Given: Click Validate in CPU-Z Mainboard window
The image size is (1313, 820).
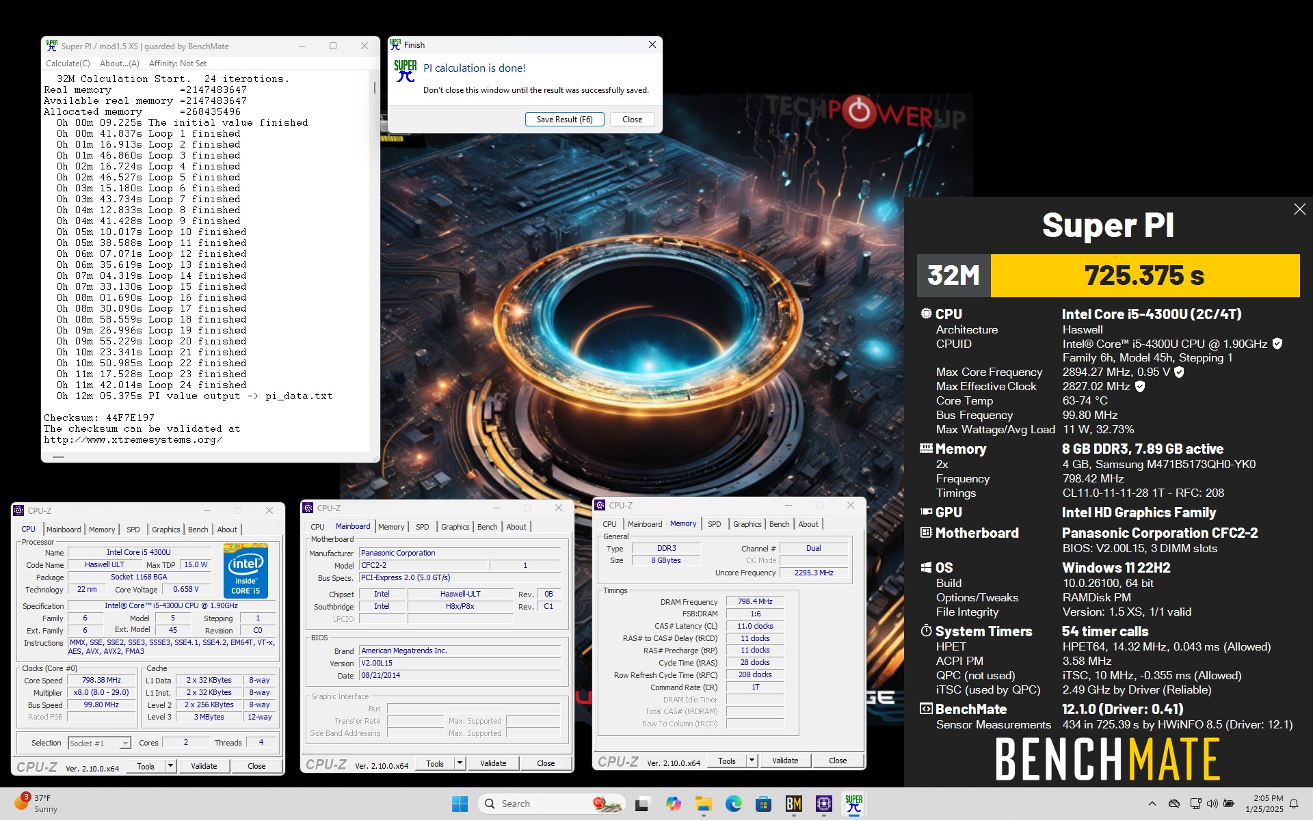Looking at the screenshot, I should pyautogui.click(x=493, y=763).
